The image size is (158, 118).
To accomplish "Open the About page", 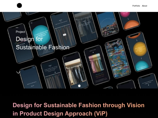I will 145,6.
